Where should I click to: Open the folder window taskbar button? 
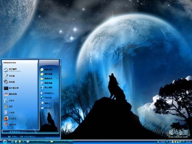coord(61,142)
